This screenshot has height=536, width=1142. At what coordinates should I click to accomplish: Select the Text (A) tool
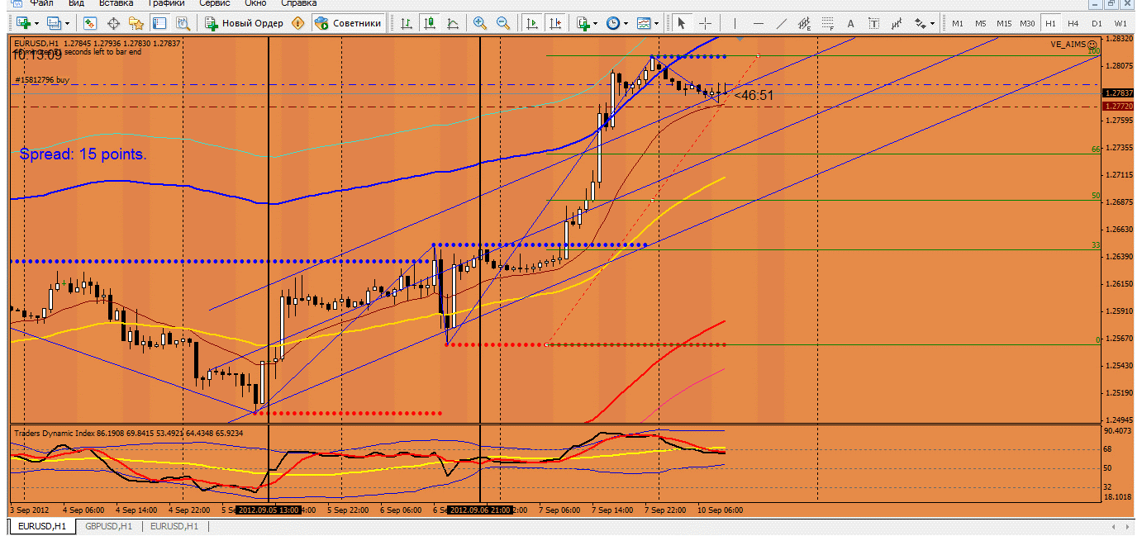[851, 23]
